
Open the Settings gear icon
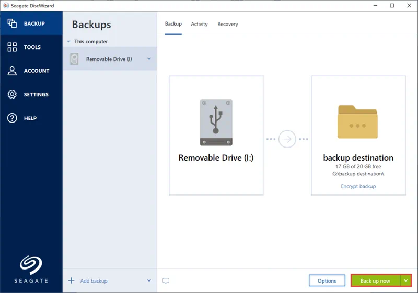tap(12, 94)
